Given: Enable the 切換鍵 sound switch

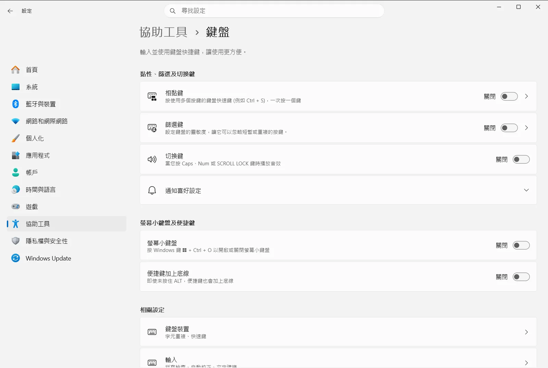Looking at the screenshot, I should [521, 160].
